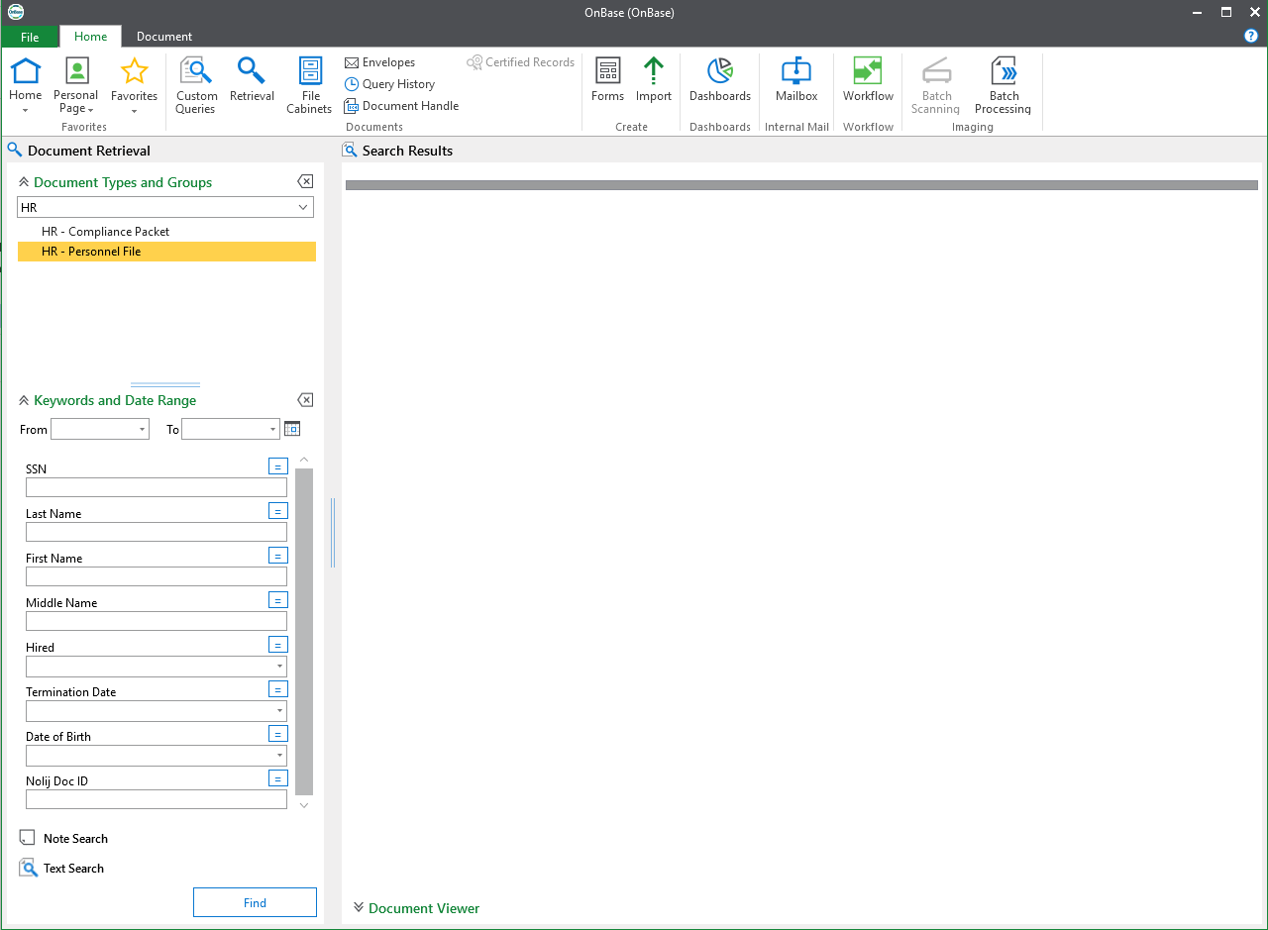The image size is (1268, 930).
Task: Click the Text Search label
Action: click(73, 868)
